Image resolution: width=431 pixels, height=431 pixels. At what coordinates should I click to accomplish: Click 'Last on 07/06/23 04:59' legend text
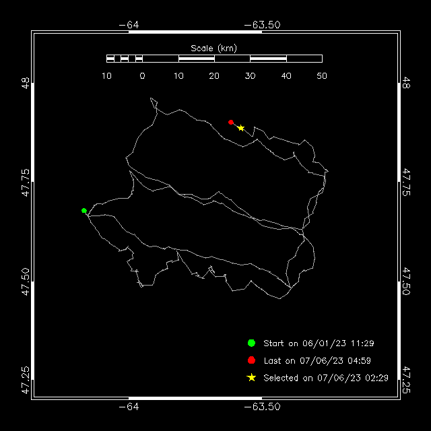point(317,360)
